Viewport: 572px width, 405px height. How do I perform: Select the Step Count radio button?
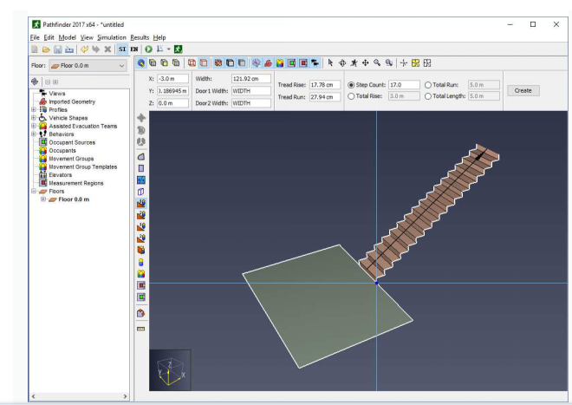[x=351, y=85]
